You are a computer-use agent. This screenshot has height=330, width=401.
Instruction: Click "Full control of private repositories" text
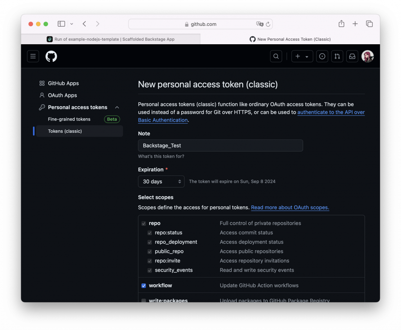[260, 223]
